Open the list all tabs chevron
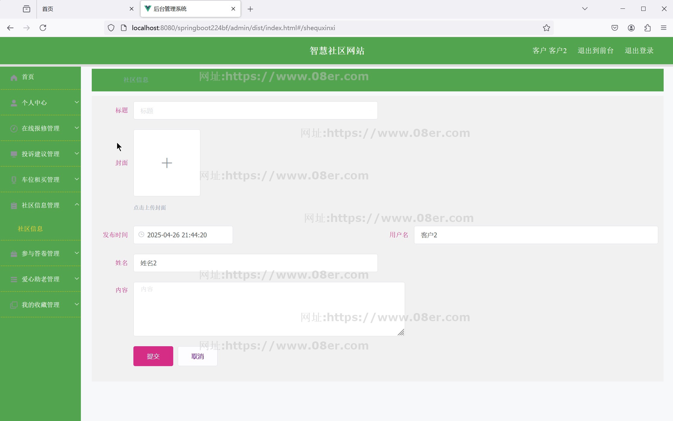Image resolution: width=673 pixels, height=421 pixels. (x=585, y=9)
